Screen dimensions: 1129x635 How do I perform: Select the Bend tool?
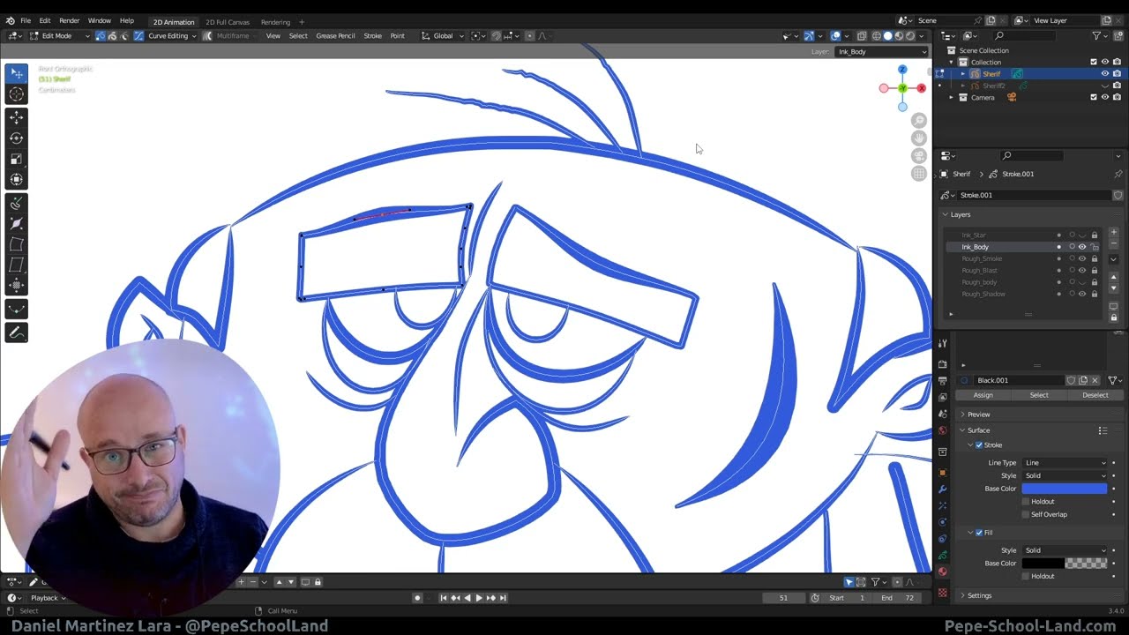17,244
